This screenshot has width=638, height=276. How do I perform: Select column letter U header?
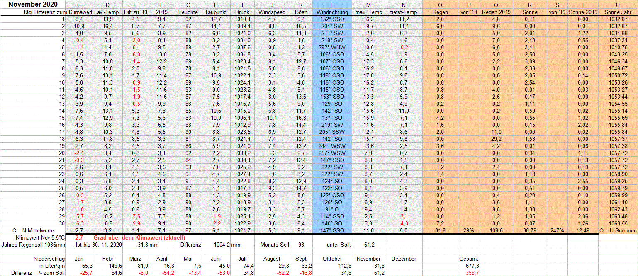point(617,5)
